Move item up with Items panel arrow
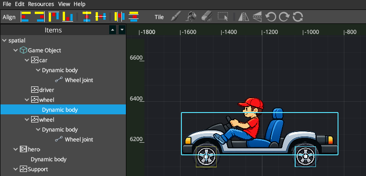Image resolution: width=366 pixels, height=176 pixels. [x=112, y=30]
